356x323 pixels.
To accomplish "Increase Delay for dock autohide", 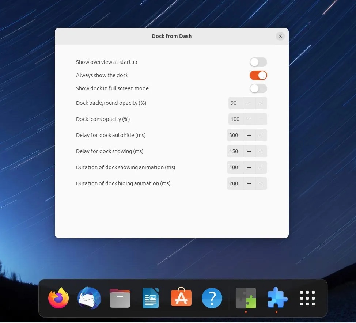I will click(x=261, y=135).
